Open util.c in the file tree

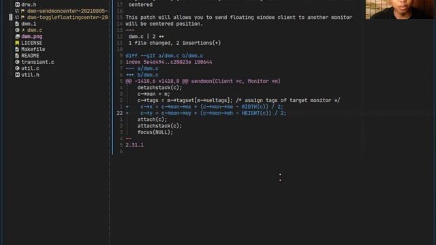coord(30,68)
